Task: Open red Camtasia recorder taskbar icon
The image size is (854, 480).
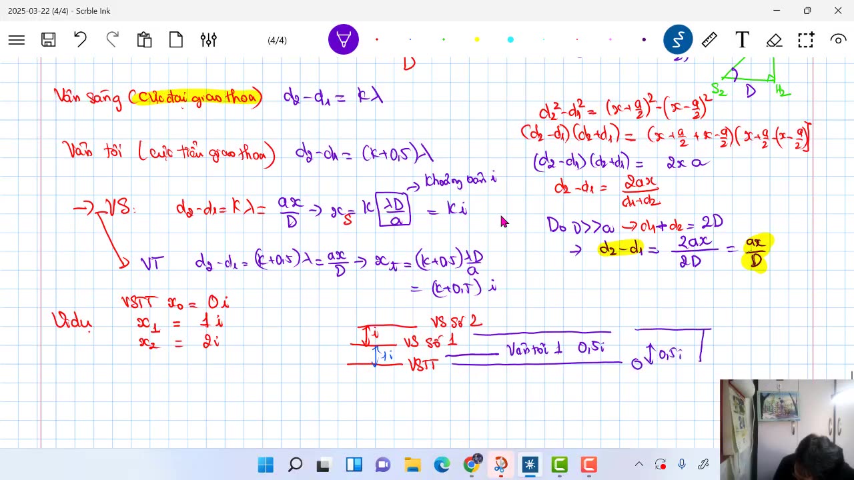Action: point(588,465)
